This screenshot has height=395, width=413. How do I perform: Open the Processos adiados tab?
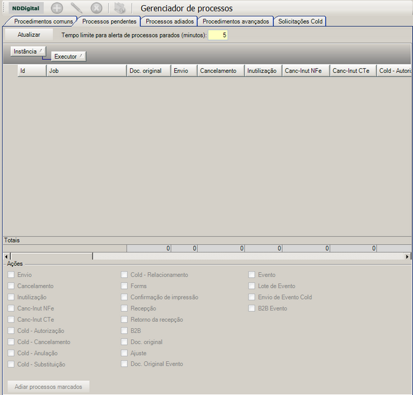point(170,22)
